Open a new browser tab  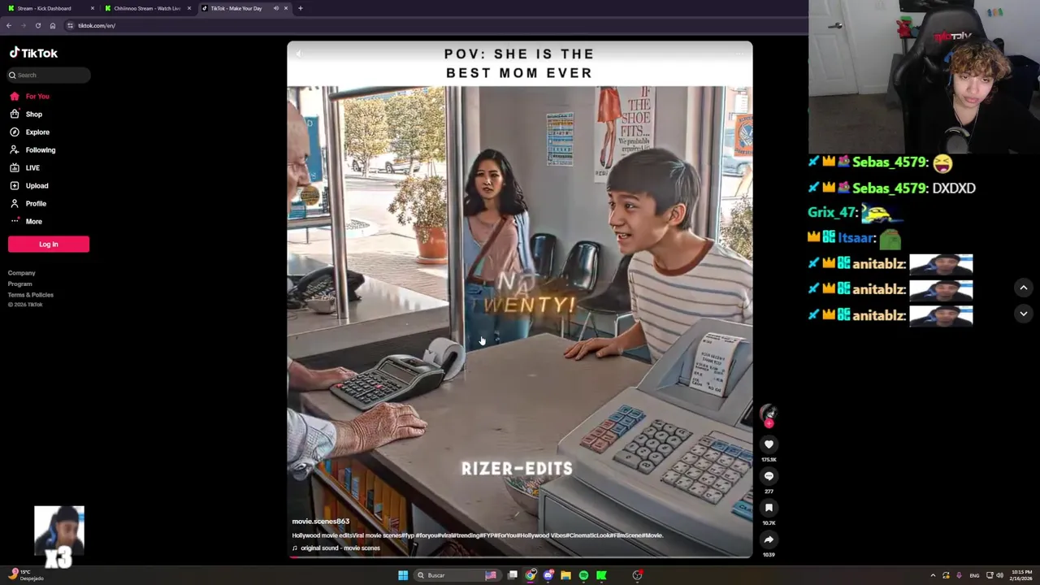point(301,8)
